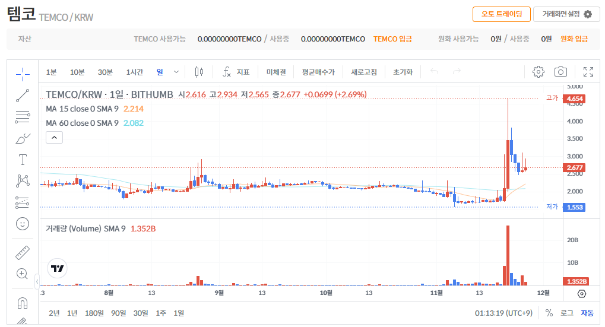Toggle 미체결 open orders display
Screen dimensions: 605x327
click(x=276, y=72)
